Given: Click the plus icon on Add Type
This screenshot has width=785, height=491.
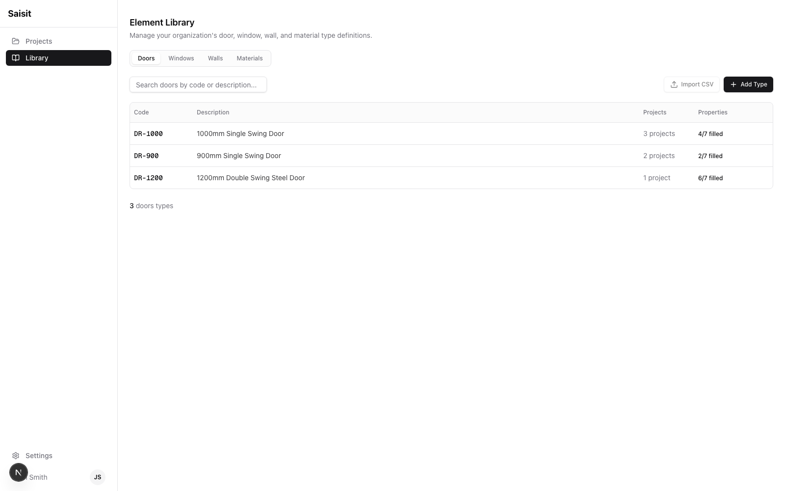Looking at the screenshot, I should [x=733, y=84].
